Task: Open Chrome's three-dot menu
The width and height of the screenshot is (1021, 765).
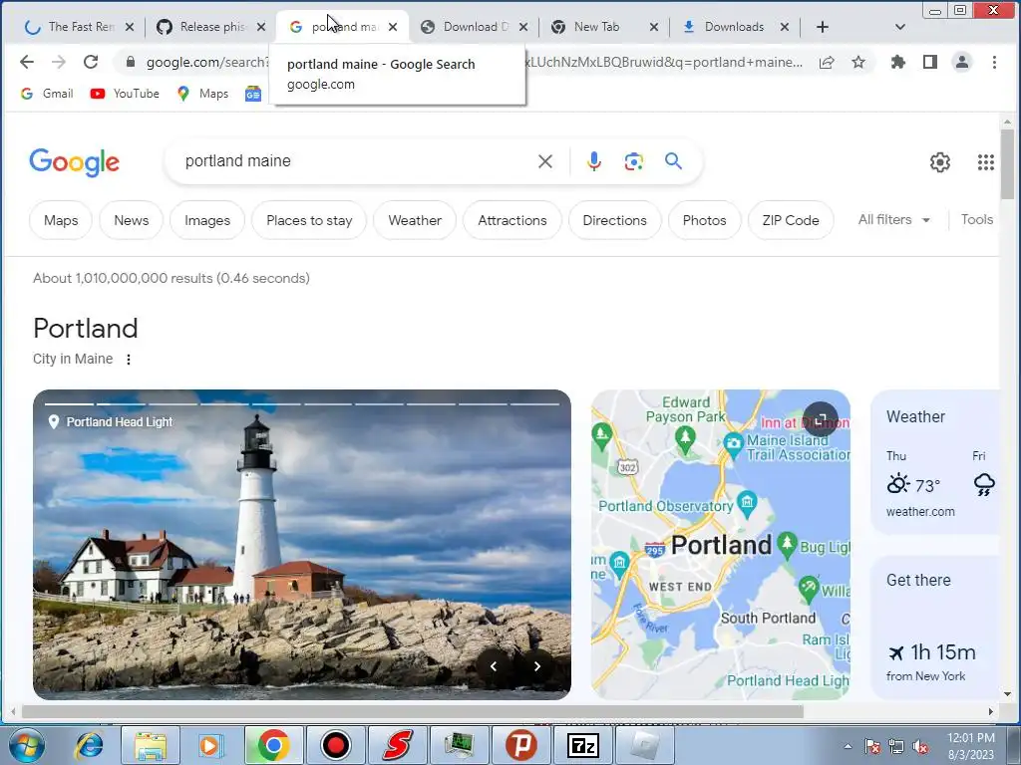Action: [994, 62]
